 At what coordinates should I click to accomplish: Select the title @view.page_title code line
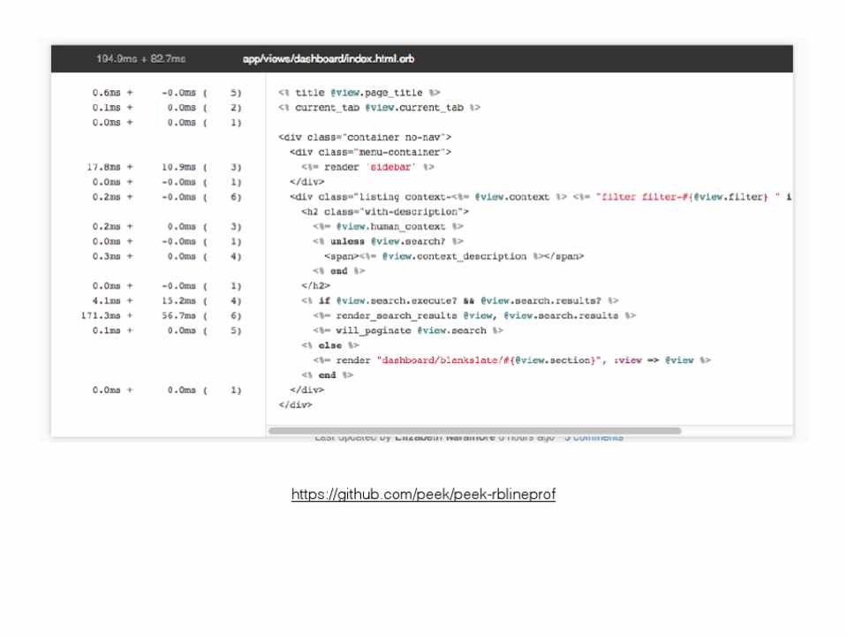click(x=359, y=93)
